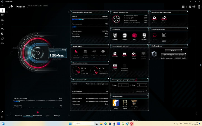Open the GameVisual icon in sidebar

click(2, 24)
